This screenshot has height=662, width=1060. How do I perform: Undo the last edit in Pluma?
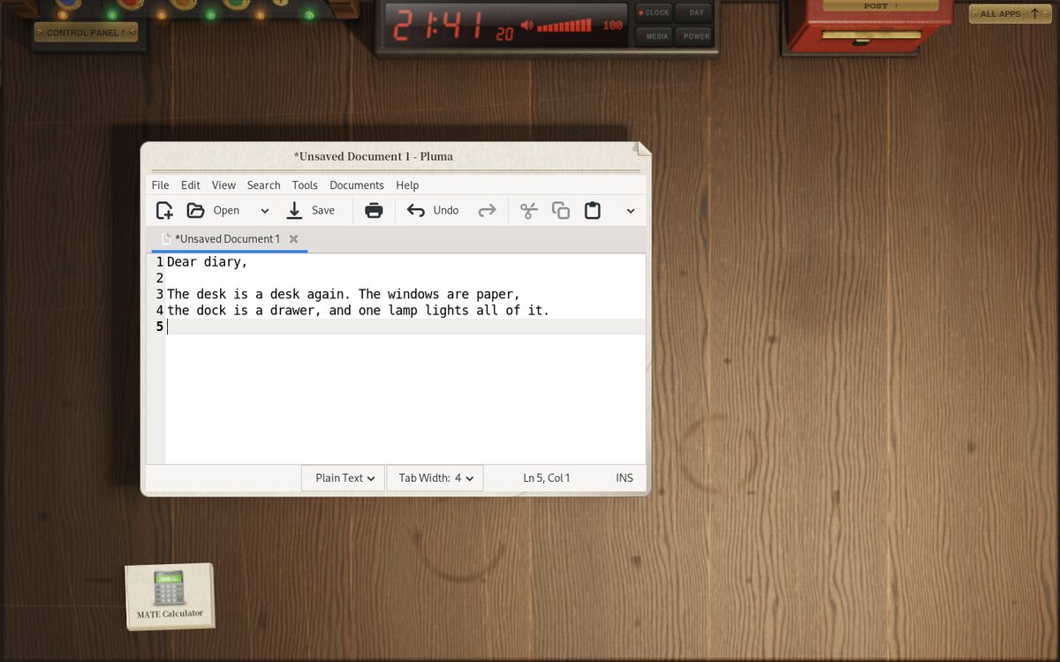(433, 210)
